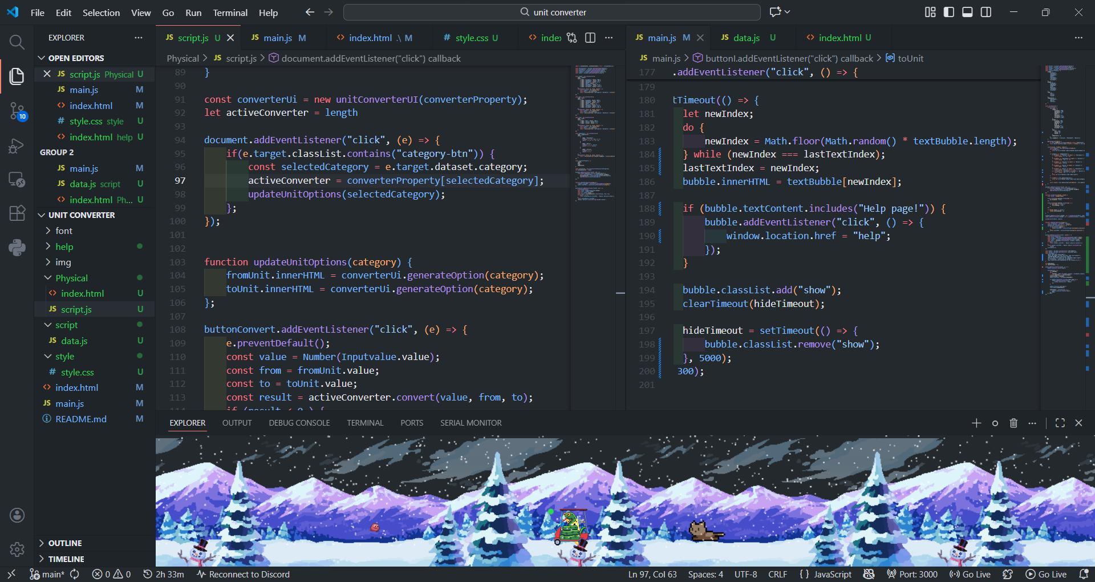Click Reconnect to Discord in status bar
Image resolution: width=1095 pixels, height=582 pixels.
(243, 574)
